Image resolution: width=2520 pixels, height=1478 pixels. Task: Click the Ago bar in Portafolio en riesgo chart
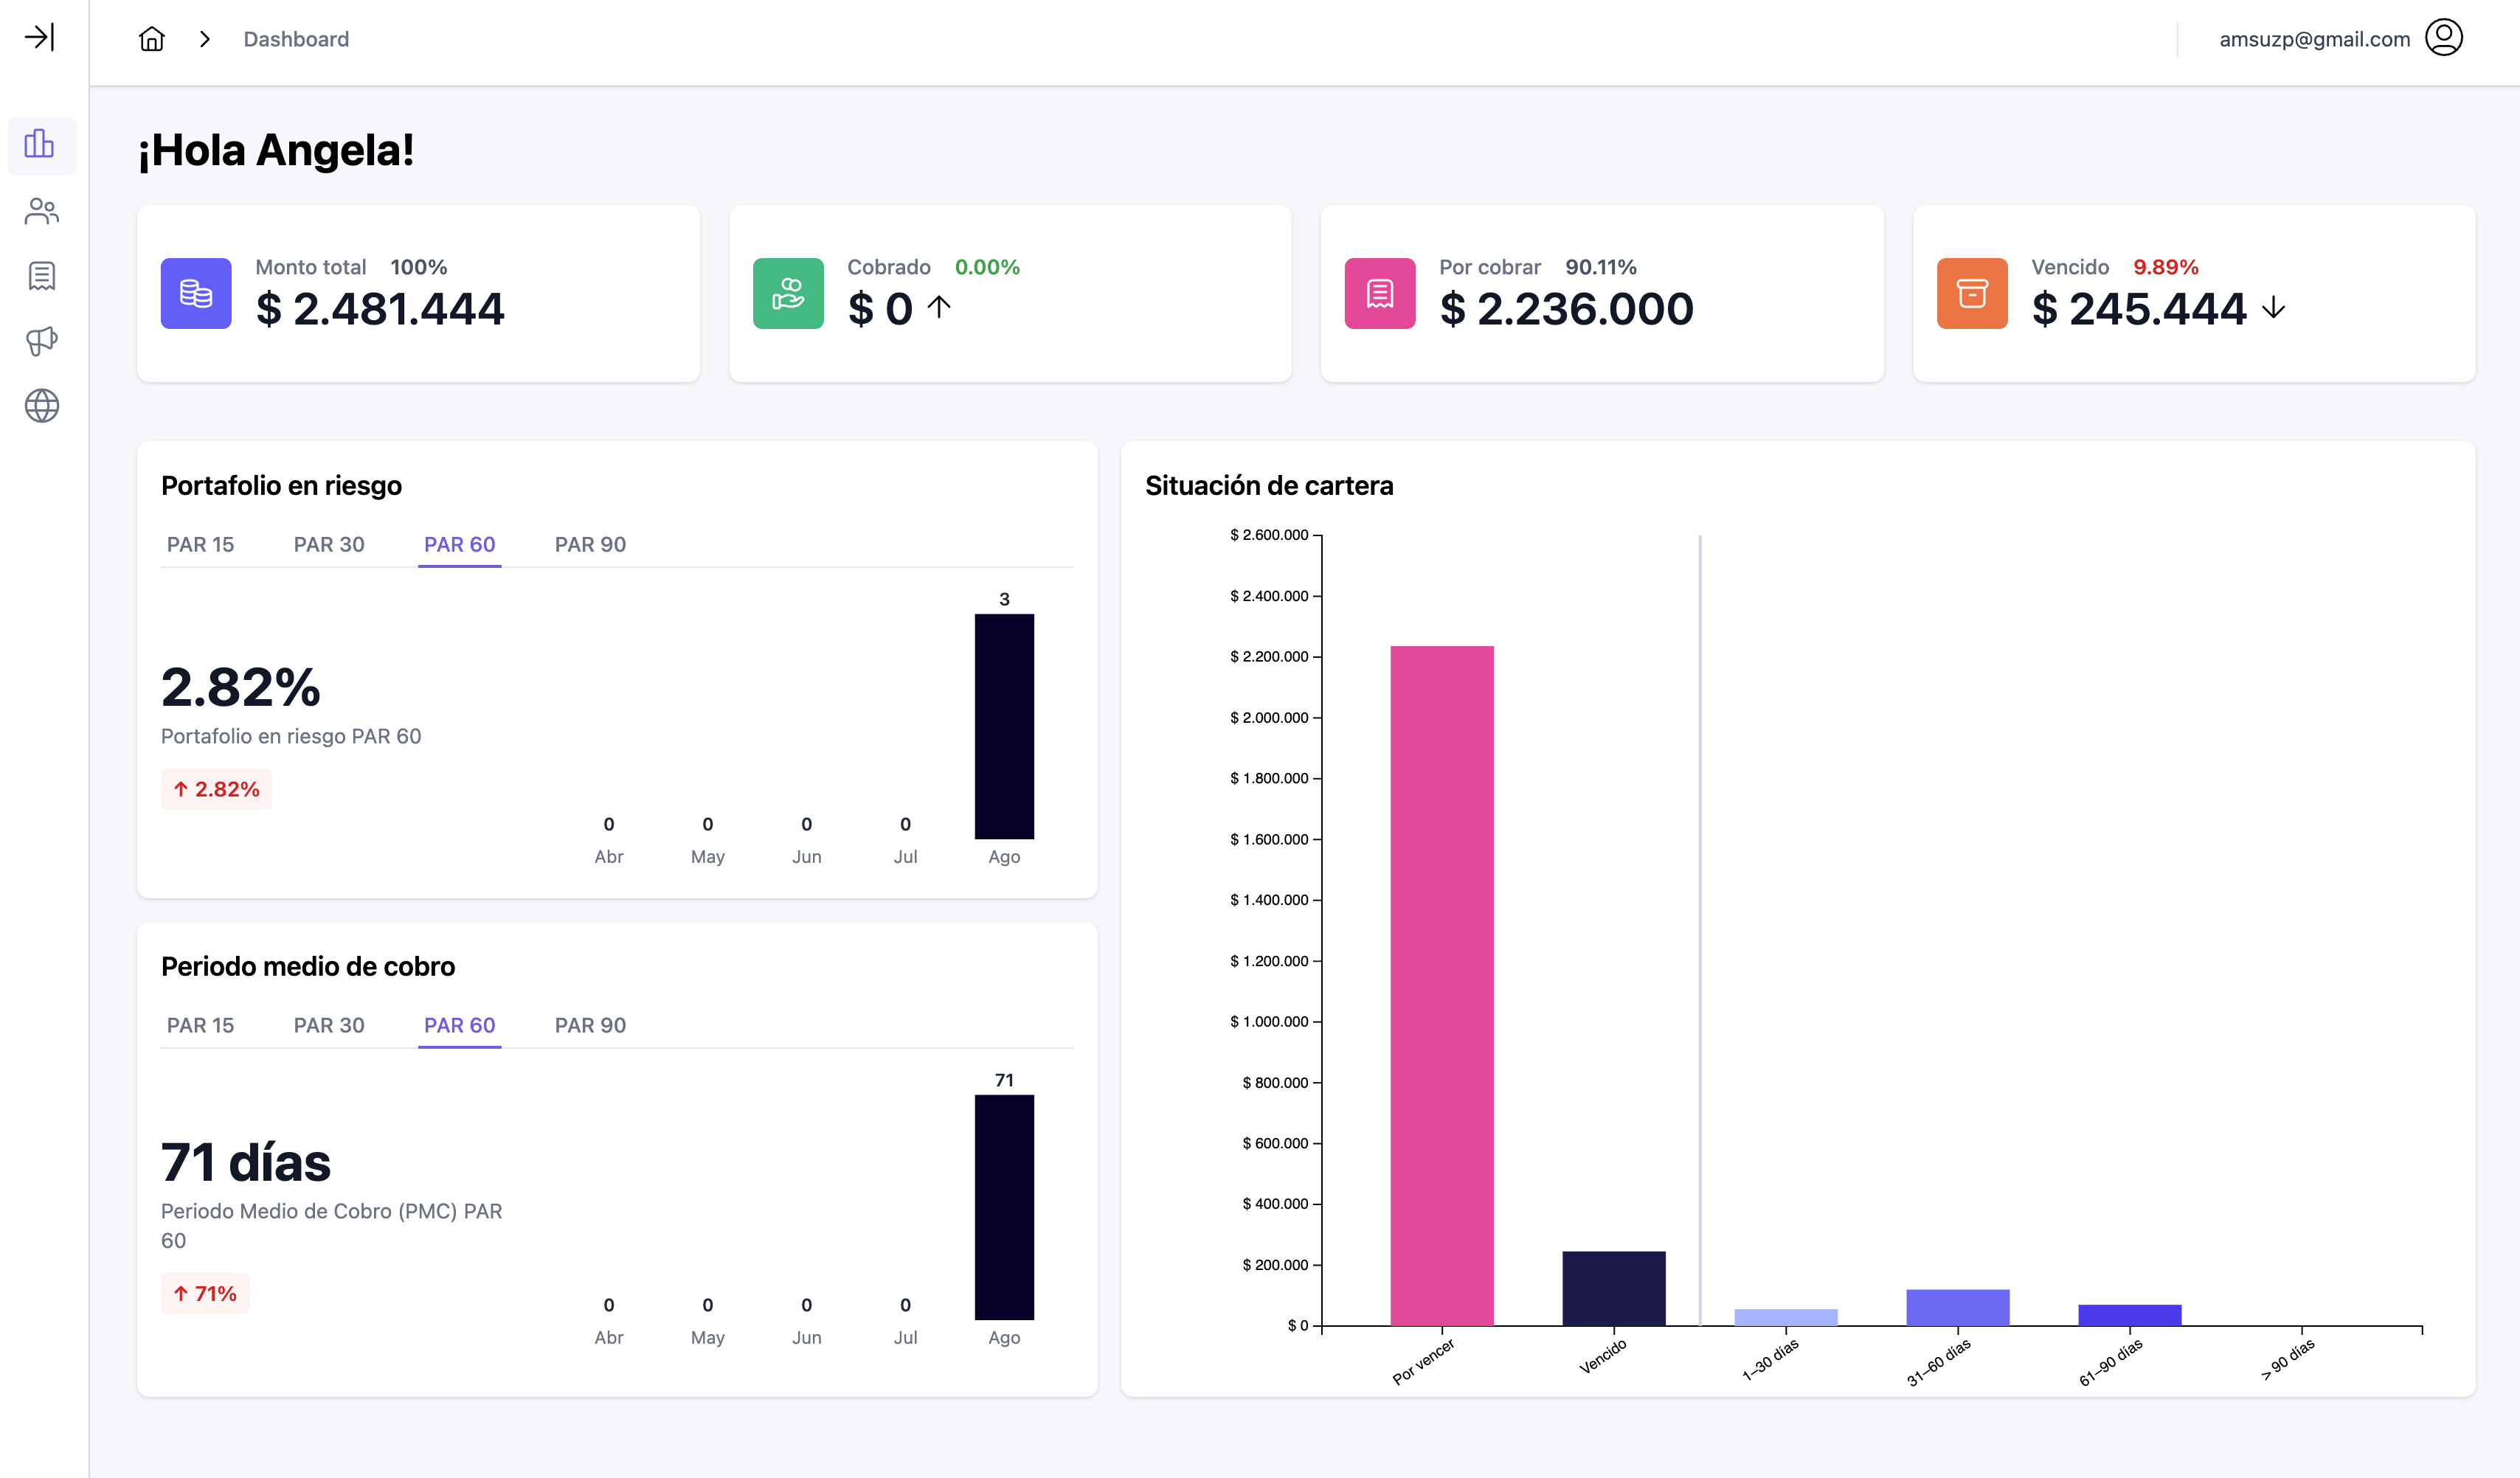(x=1004, y=726)
